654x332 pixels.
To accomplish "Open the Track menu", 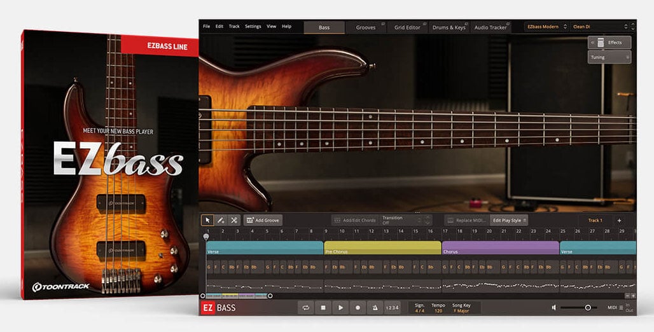I will tap(234, 26).
